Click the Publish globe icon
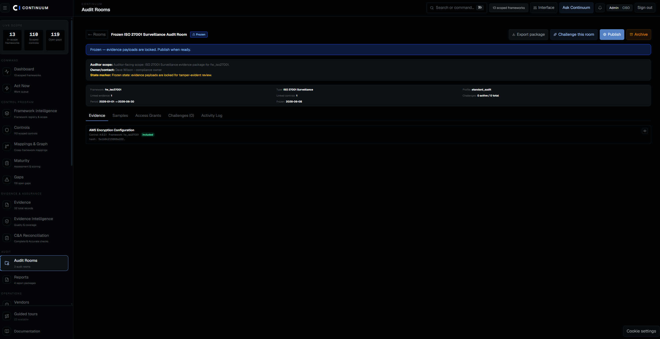This screenshot has height=339, width=660. click(605, 34)
